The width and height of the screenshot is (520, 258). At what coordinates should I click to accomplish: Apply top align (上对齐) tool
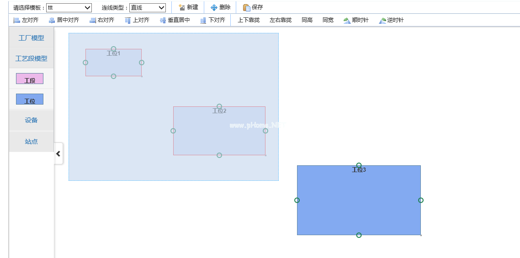[137, 20]
